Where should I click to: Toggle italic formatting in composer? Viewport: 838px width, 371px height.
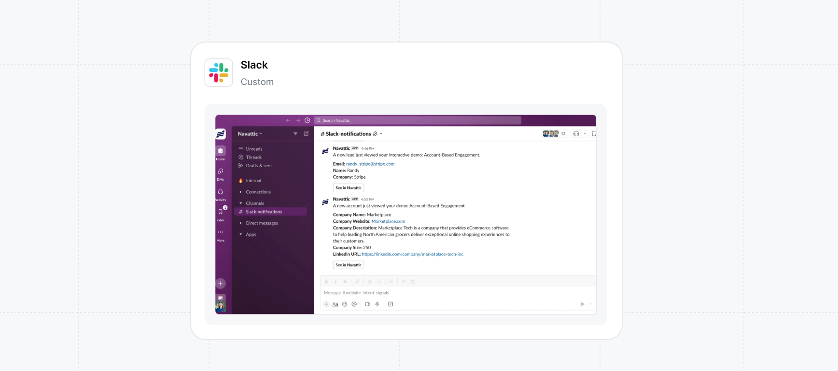tap(335, 282)
